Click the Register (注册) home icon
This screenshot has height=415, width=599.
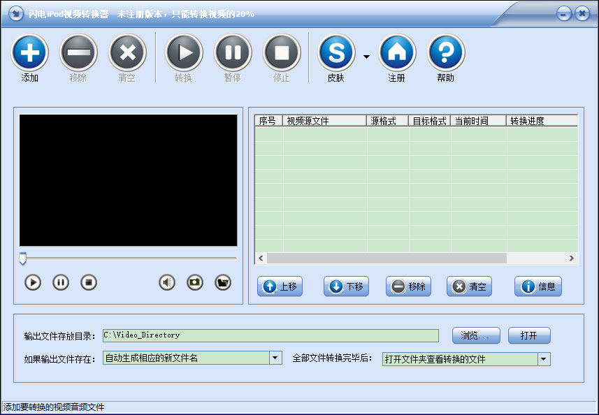pos(397,52)
